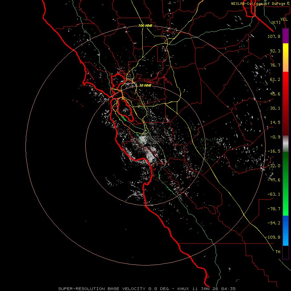Viewport: 291px width, 291px height.
Task: Click the 100 NMI range ring label
Action: point(145,26)
